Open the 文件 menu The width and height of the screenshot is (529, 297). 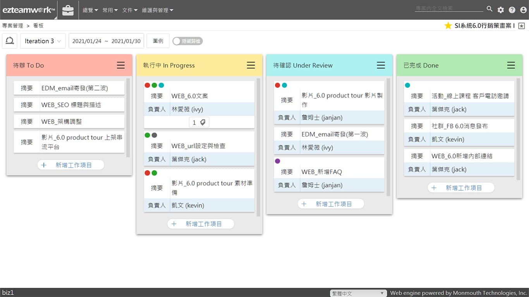pos(130,10)
